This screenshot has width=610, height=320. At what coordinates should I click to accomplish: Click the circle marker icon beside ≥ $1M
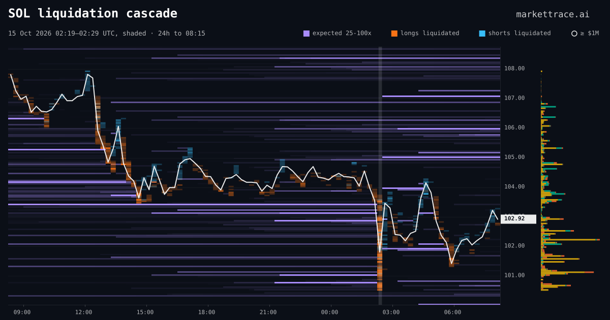[574, 34]
